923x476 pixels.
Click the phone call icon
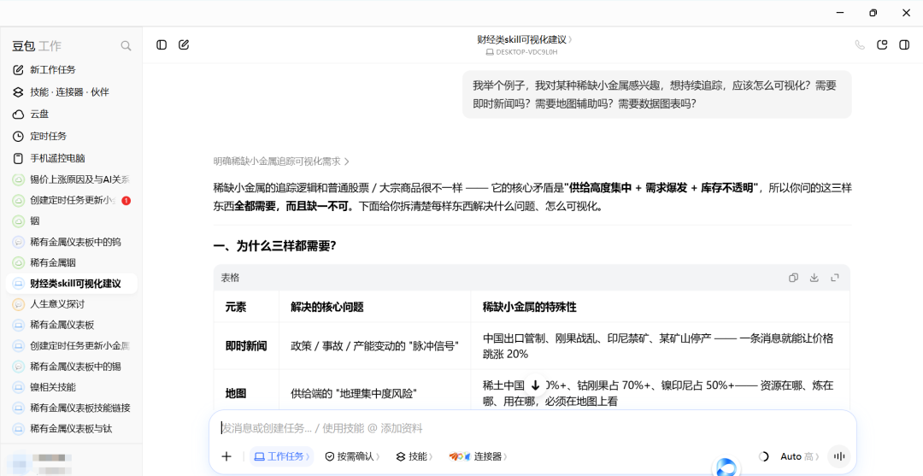tap(860, 44)
